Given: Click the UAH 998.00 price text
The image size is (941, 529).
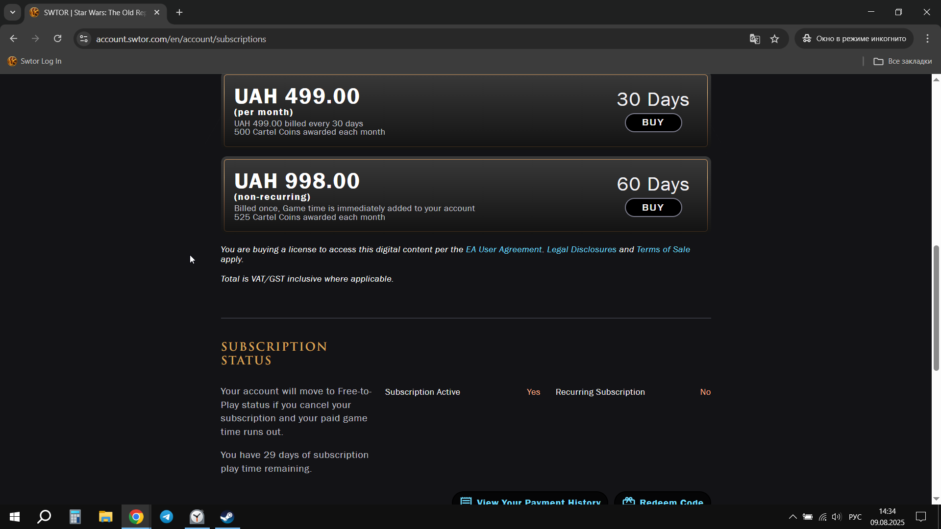Looking at the screenshot, I should tap(297, 181).
